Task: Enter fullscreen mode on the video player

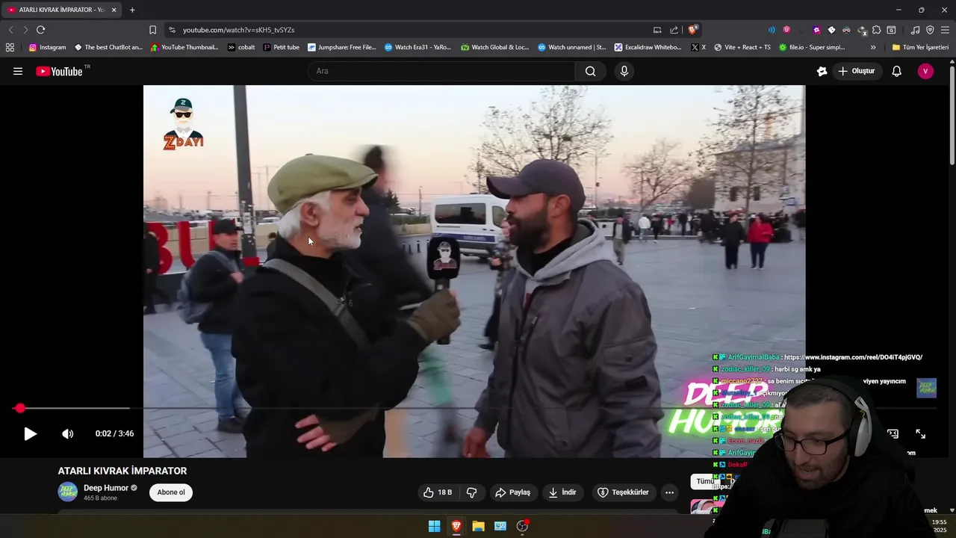Action: point(920,433)
